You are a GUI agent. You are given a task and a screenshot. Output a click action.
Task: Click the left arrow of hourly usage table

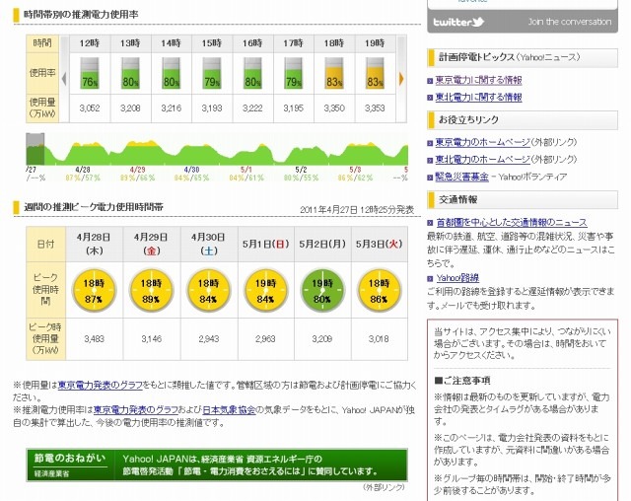pyautogui.click(x=64, y=79)
